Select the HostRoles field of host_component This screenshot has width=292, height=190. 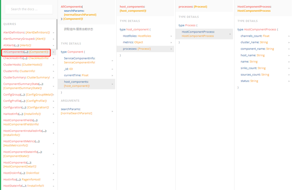[x=137, y=36]
